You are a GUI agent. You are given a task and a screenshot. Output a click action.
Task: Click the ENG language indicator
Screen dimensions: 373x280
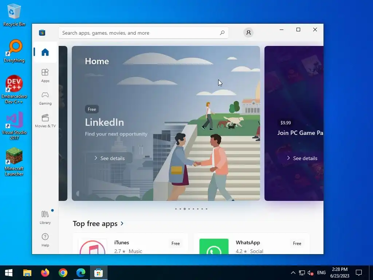[x=321, y=273]
